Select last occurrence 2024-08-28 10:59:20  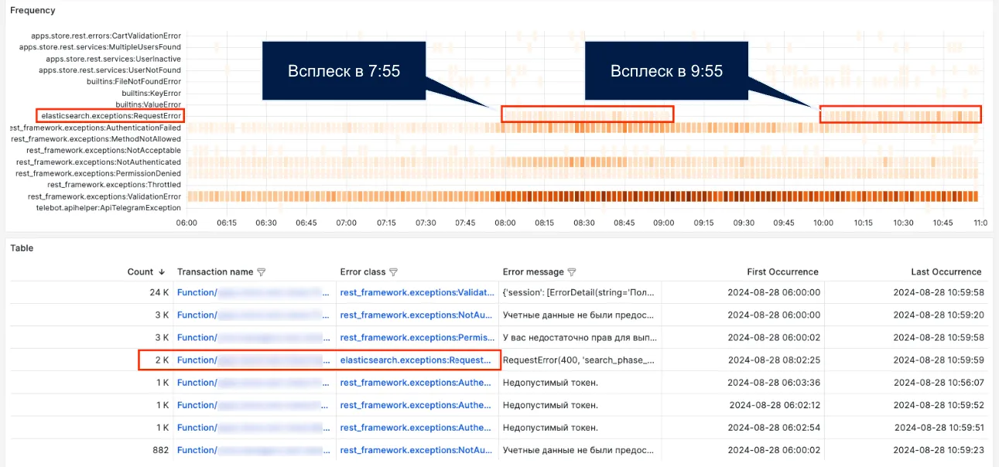pos(939,315)
